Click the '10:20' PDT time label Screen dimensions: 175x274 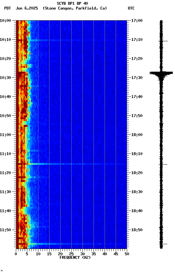pos(5,59)
